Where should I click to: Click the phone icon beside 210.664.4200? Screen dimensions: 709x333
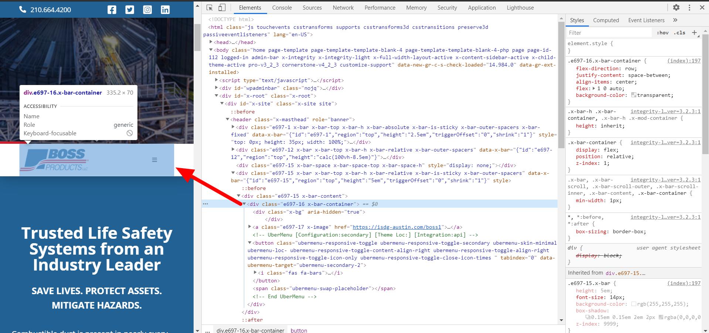[x=23, y=10]
